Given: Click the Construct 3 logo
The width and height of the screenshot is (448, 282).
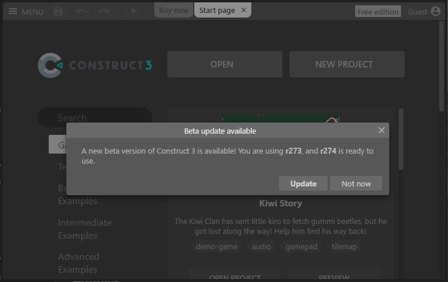Looking at the screenshot, I should 95,65.
